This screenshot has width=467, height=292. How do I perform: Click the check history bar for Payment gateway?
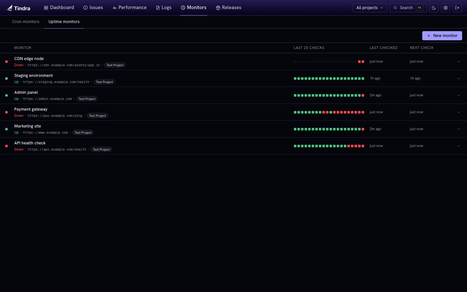[329, 112]
